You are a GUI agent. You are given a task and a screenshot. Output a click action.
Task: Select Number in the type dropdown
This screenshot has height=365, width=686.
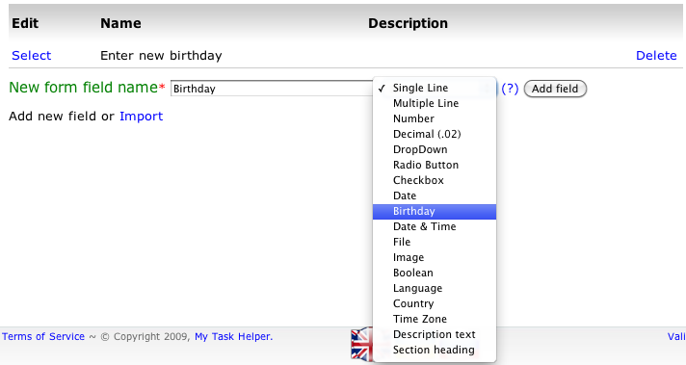click(434, 118)
